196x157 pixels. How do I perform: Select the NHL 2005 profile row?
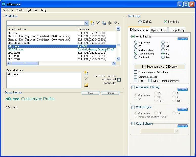pos(62,53)
